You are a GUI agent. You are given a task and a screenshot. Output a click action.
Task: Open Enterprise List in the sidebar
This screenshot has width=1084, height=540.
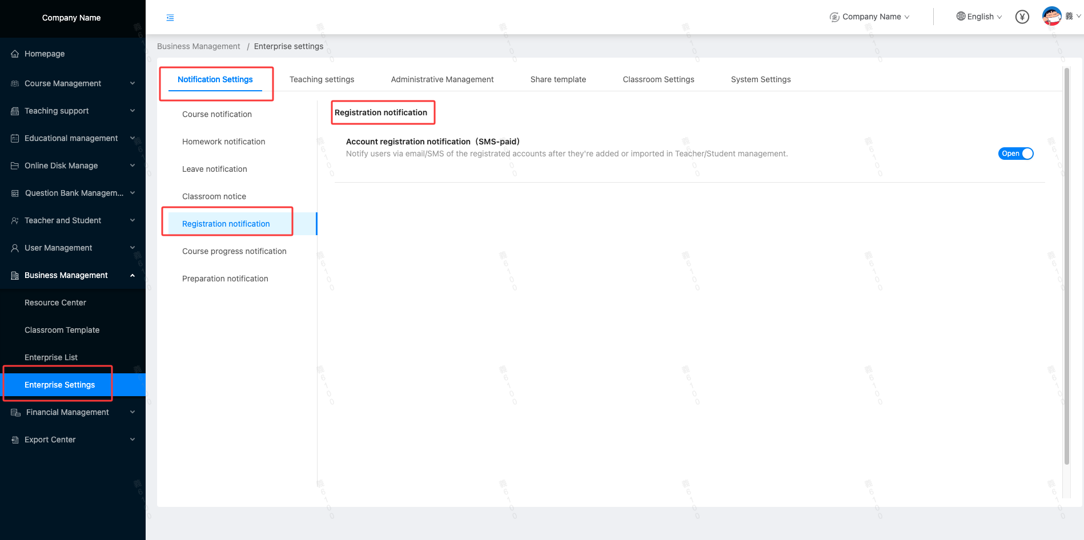(x=51, y=357)
